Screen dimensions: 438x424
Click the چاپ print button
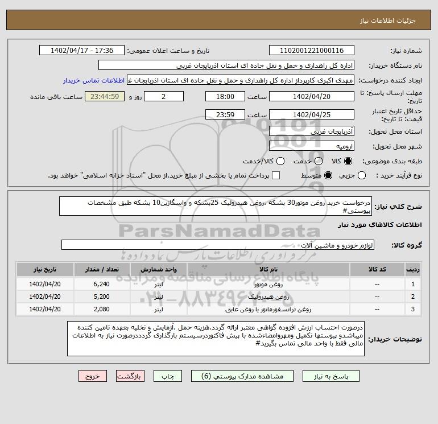tap(168, 376)
